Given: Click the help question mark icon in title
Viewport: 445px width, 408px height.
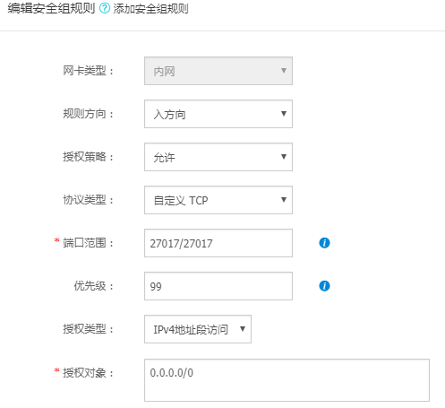Looking at the screenshot, I should pyautogui.click(x=105, y=8).
